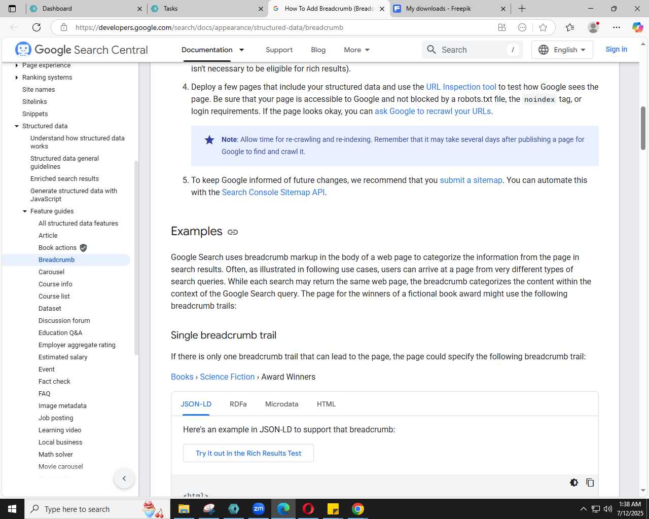Switch to the Microdata tab

tap(282, 404)
